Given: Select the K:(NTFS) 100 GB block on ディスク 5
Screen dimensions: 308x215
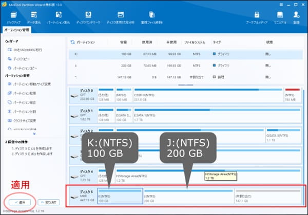Looking at the screenshot, I should point(120,196).
